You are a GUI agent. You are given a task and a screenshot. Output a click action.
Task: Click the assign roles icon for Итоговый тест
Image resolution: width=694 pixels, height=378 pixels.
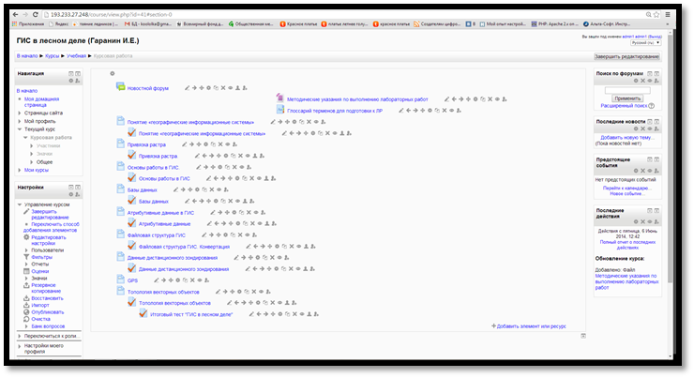[316, 314]
